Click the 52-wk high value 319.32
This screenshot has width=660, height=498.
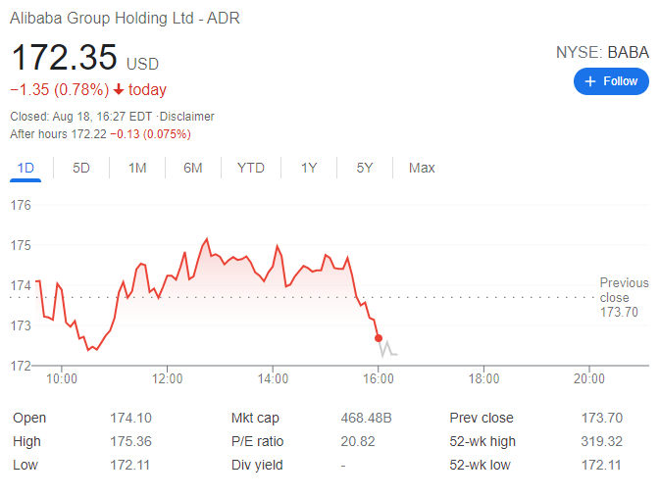click(601, 441)
